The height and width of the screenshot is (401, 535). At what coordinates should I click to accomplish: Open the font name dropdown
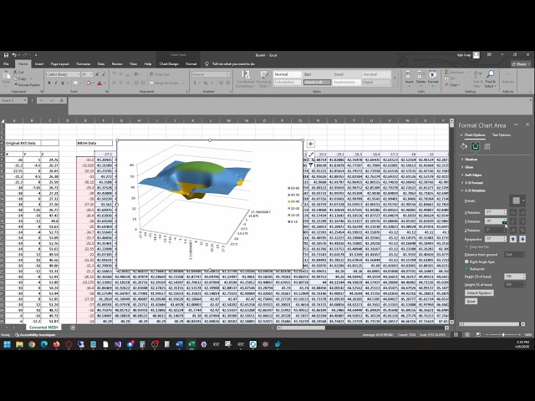(x=78, y=74)
